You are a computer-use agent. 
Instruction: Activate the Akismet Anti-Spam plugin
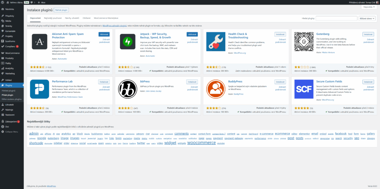104,34
